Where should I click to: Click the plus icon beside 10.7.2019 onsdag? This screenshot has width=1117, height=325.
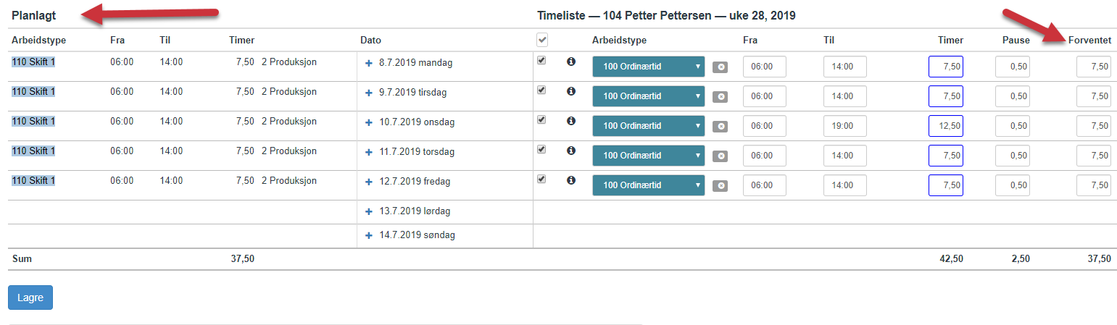pyautogui.click(x=368, y=122)
